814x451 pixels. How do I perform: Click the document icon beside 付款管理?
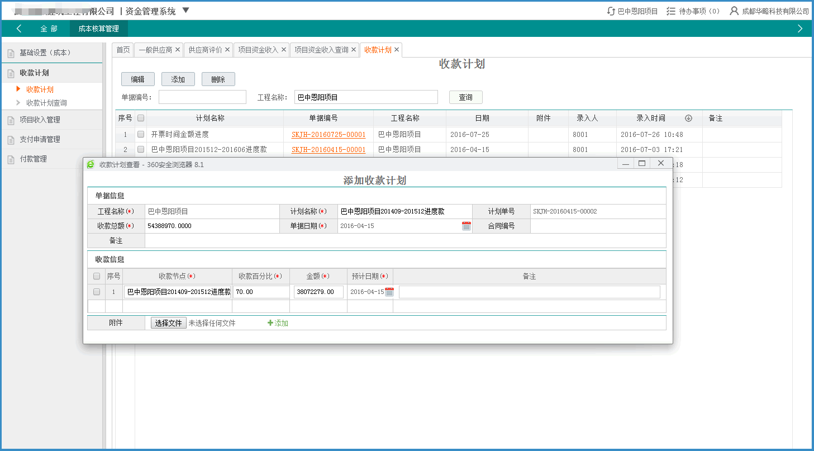pyautogui.click(x=11, y=159)
